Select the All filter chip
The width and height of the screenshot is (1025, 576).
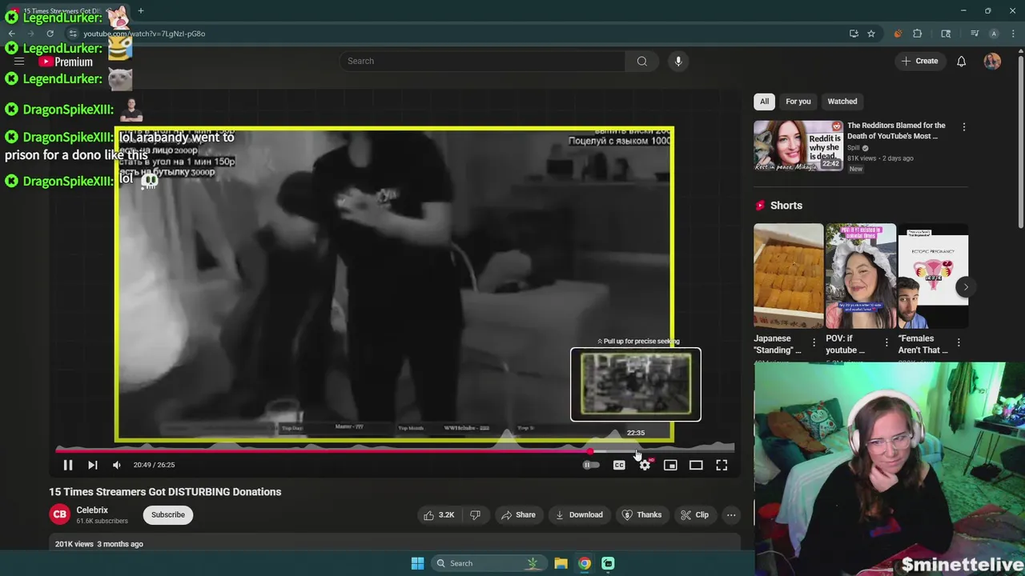[764, 102]
